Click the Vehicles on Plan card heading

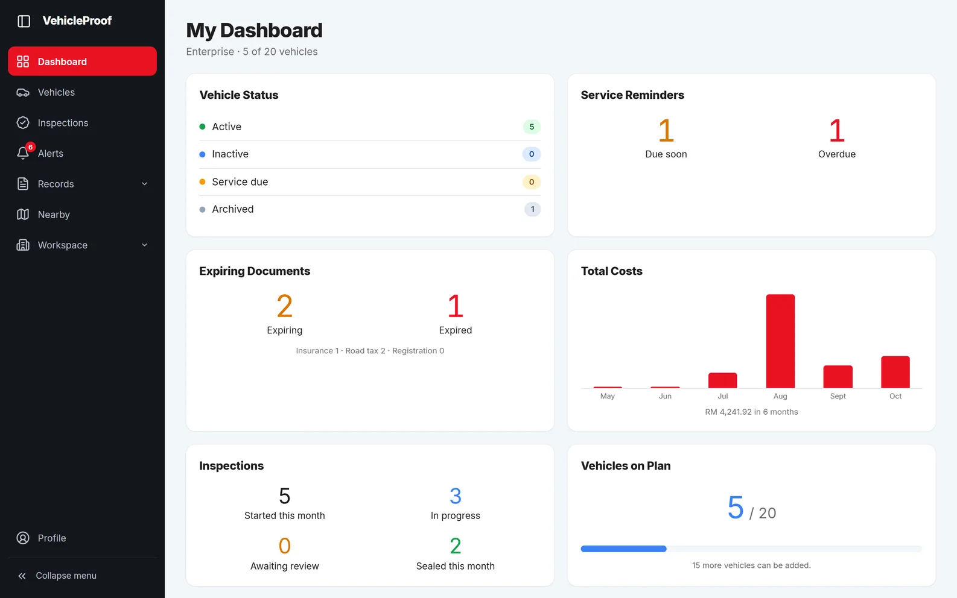pos(626,466)
